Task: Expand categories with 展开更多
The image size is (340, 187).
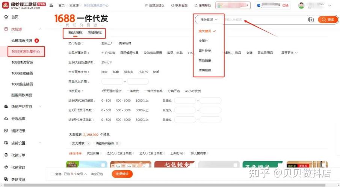Action: pyautogui.click(x=289, y=53)
